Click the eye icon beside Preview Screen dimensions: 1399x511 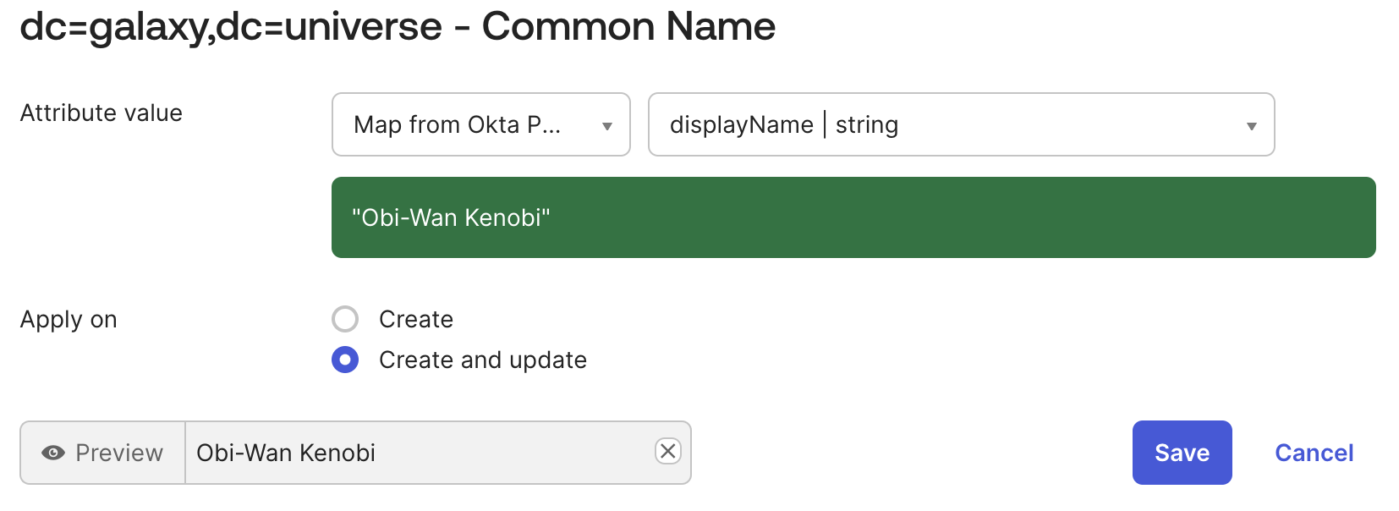53,453
